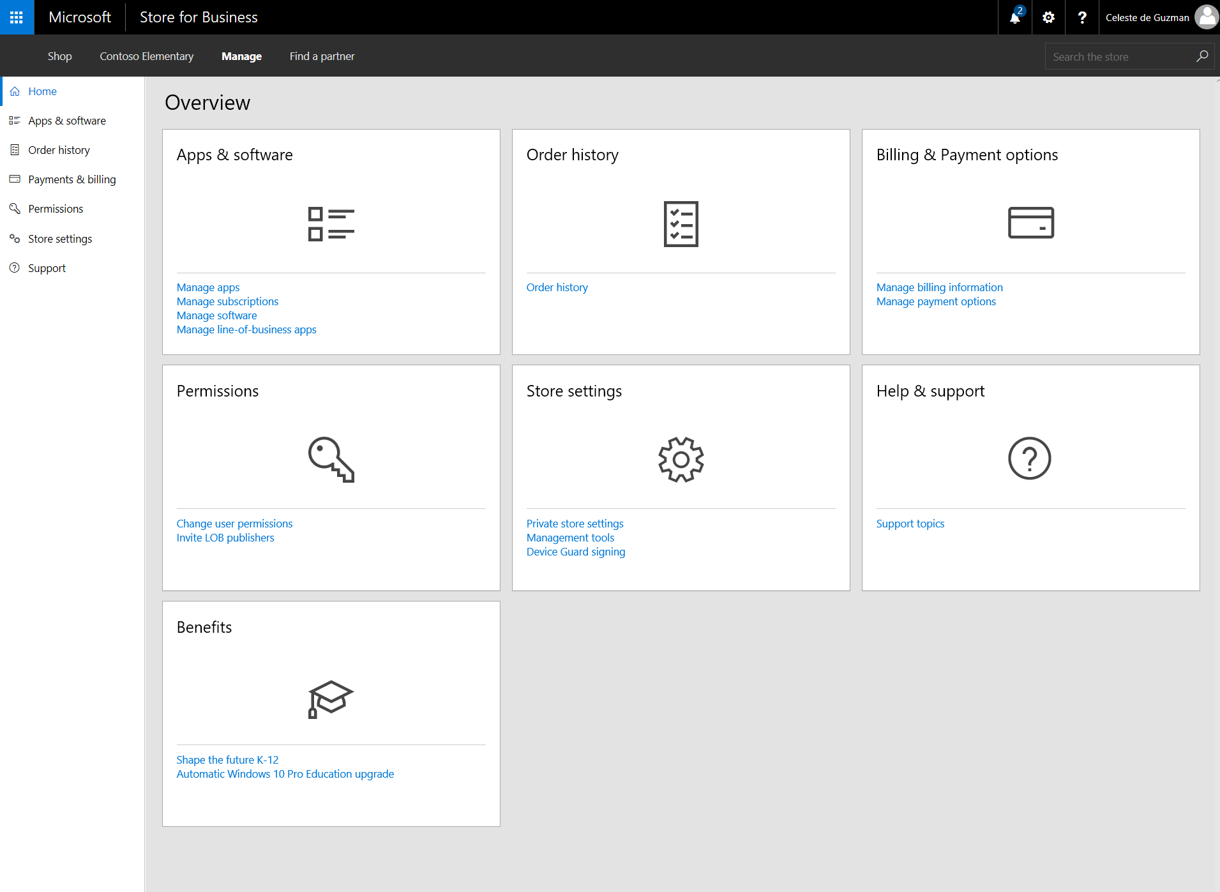Open Device Guard signing link
Viewport: 1220px width, 892px height.
(576, 552)
